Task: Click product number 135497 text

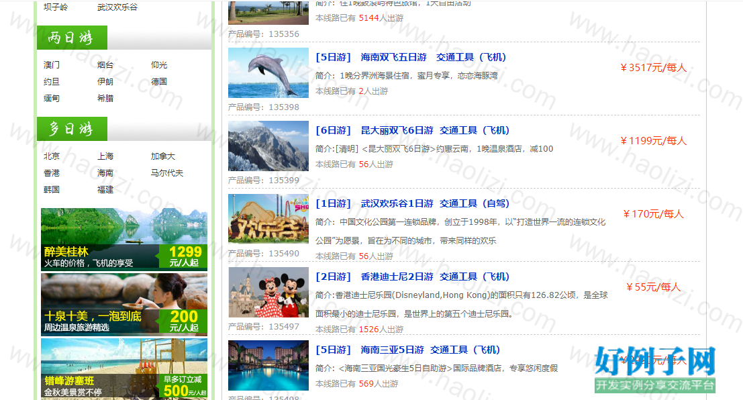Action: 264,327
